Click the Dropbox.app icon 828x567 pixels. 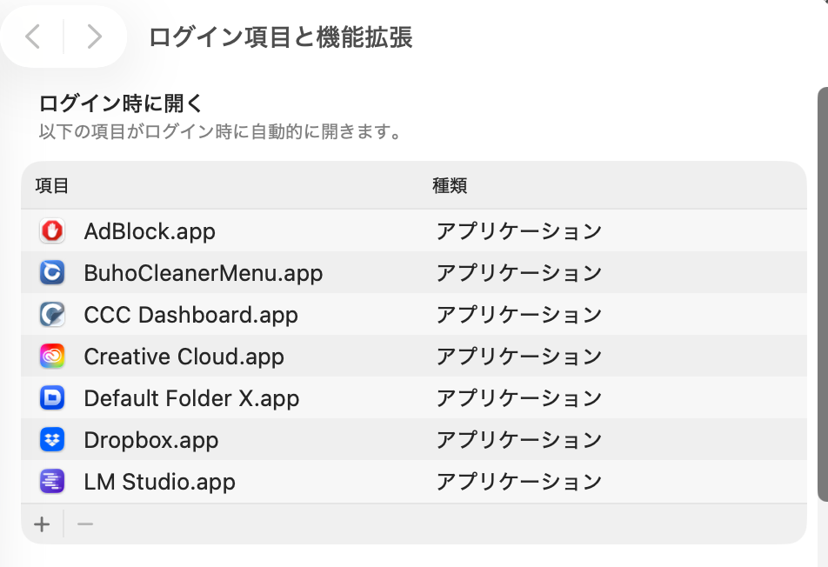(x=54, y=439)
